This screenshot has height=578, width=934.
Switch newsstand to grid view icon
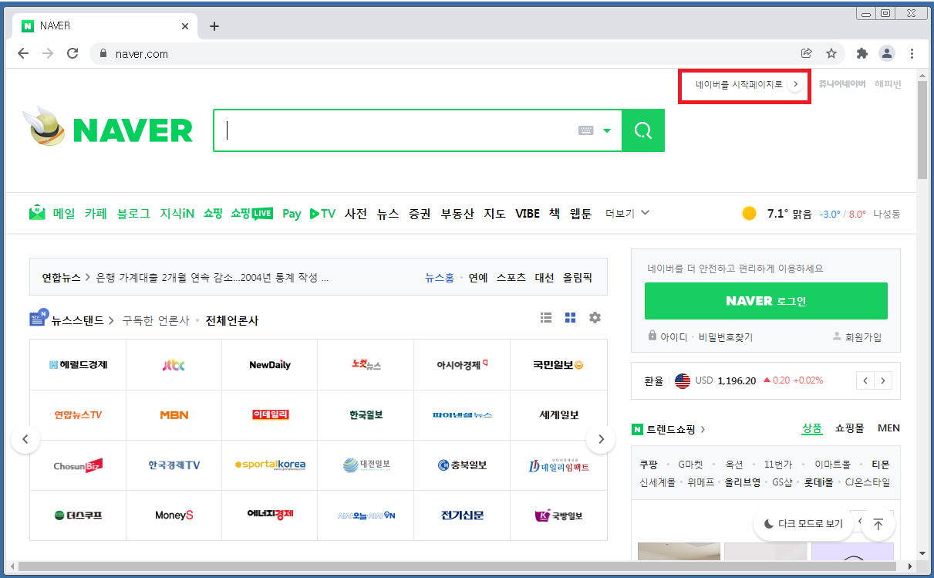[571, 317]
